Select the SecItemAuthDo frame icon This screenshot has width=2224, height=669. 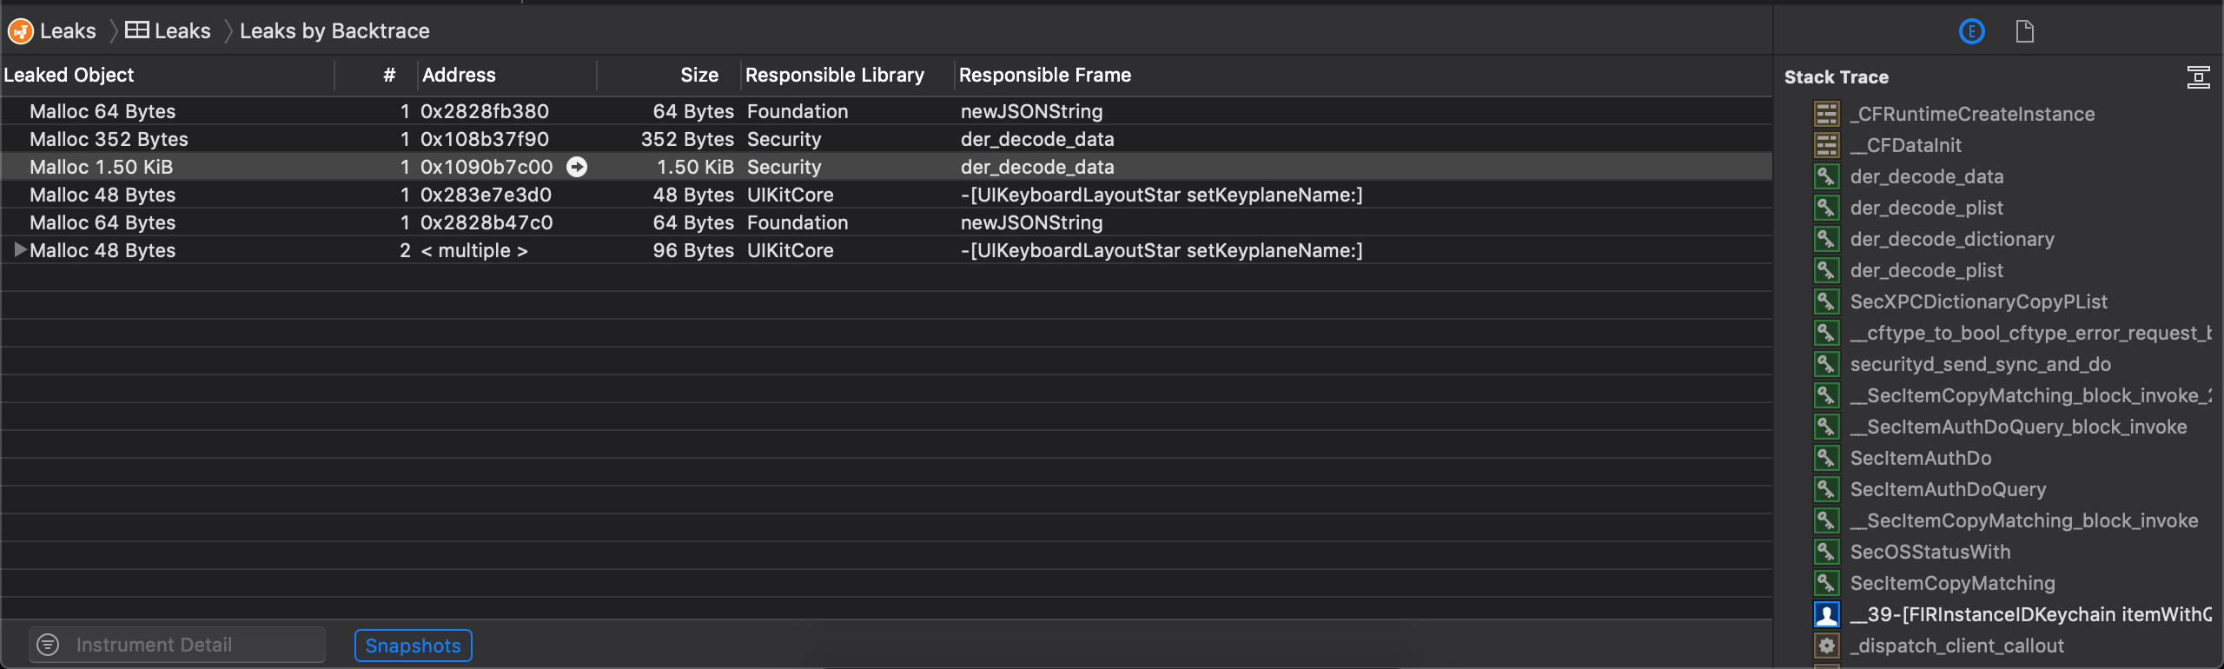pos(1827,458)
